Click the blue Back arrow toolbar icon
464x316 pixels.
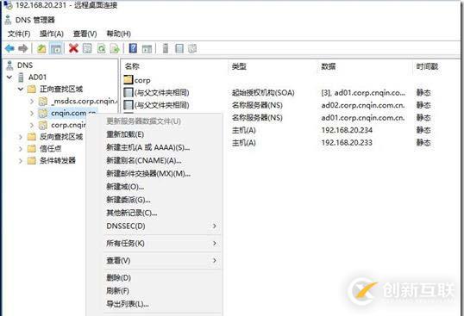click(x=9, y=48)
